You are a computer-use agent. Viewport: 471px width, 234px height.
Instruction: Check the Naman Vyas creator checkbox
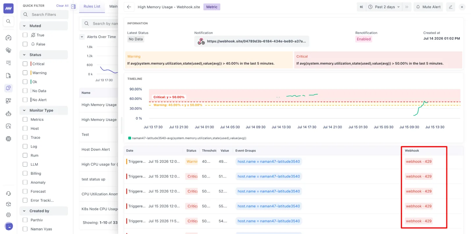click(x=25, y=229)
